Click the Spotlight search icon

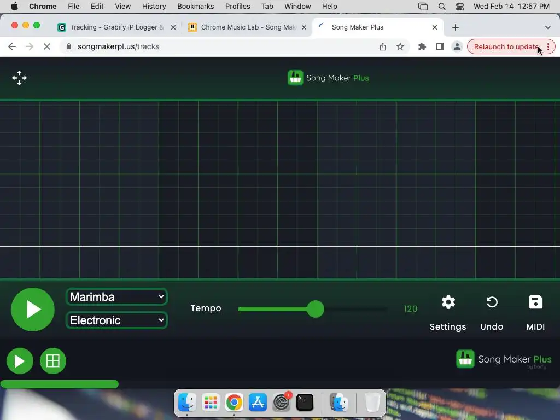(442, 7)
